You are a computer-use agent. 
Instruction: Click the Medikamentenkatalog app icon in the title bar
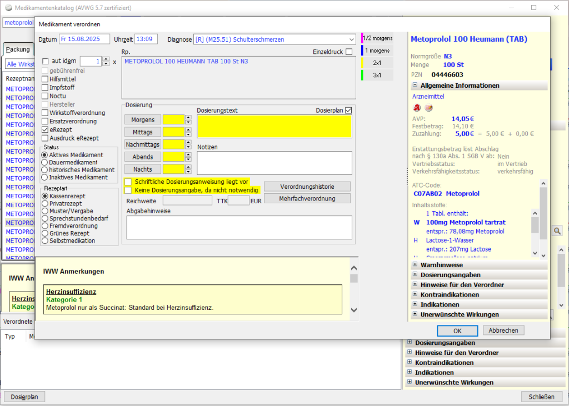click(x=9, y=8)
